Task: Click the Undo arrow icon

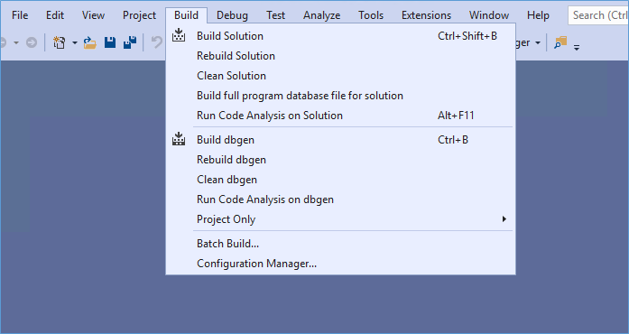Action: 157,42
